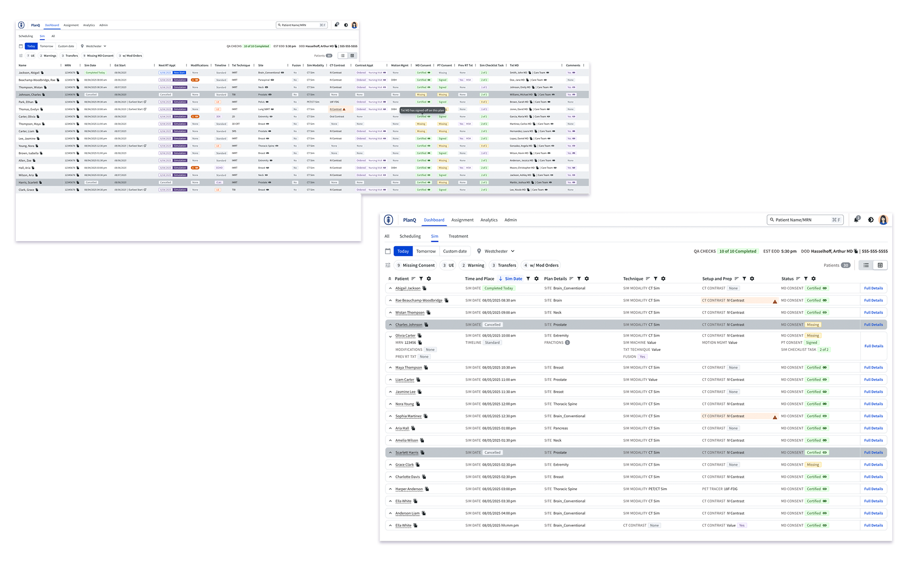Open your profile avatar menu
The height and width of the screenshot is (562, 909).
pyautogui.click(x=883, y=220)
